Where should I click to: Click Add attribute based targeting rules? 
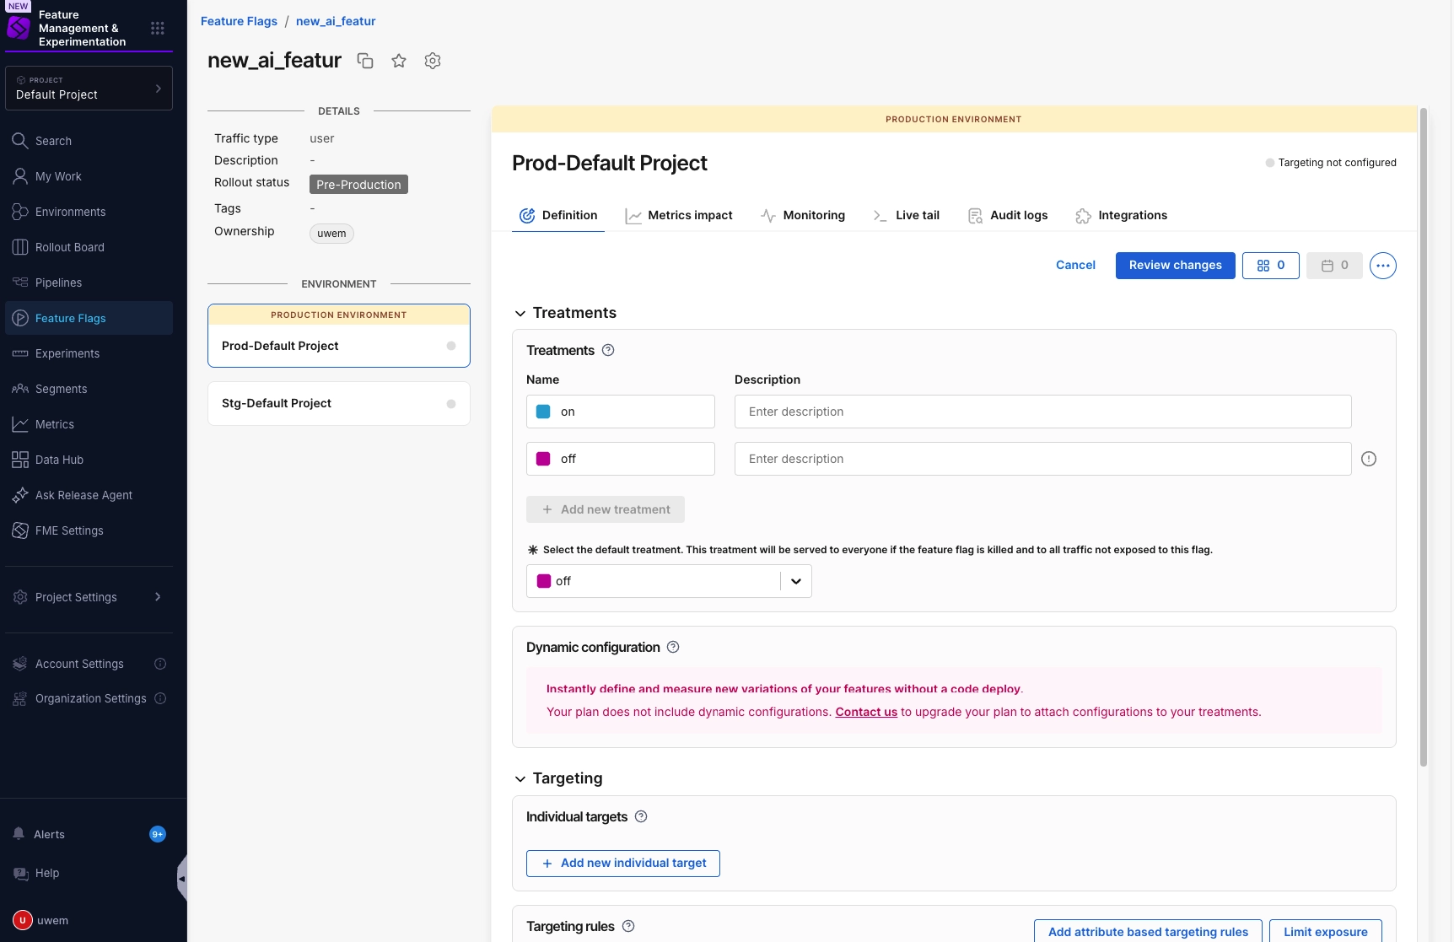[x=1148, y=931]
